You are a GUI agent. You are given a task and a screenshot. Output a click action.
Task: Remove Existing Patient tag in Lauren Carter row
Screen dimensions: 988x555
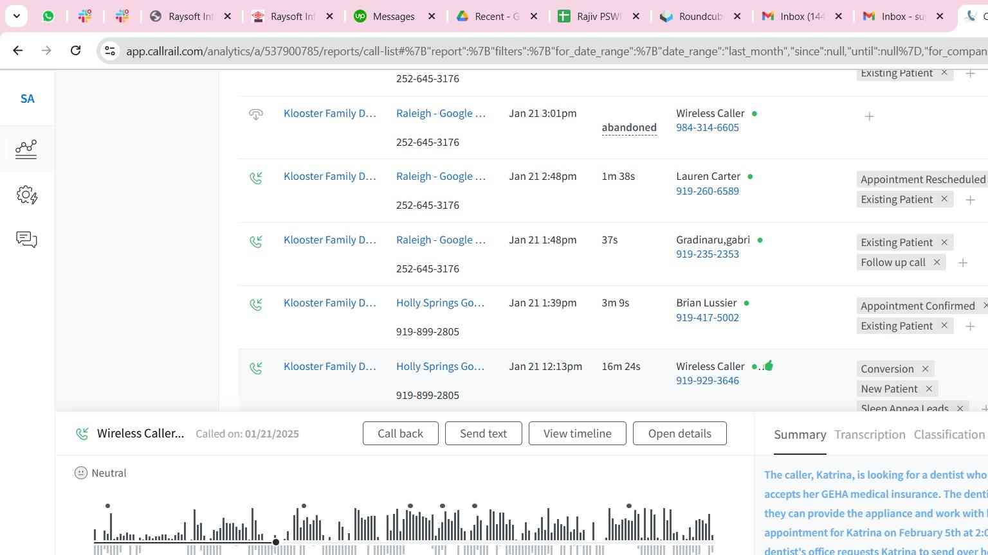click(x=944, y=199)
